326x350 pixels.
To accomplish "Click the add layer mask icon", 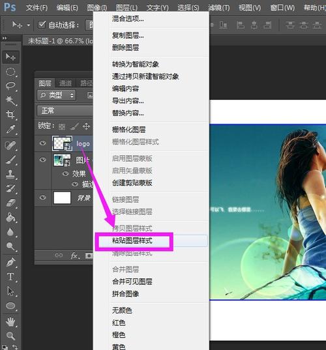I will click(x=89, y=255).
